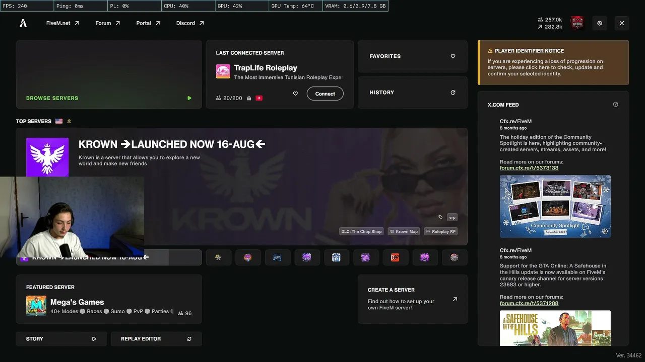645x362 pixels.
Task: Launch Story mode
Action: pyautogui.click(x=61, y=339)
